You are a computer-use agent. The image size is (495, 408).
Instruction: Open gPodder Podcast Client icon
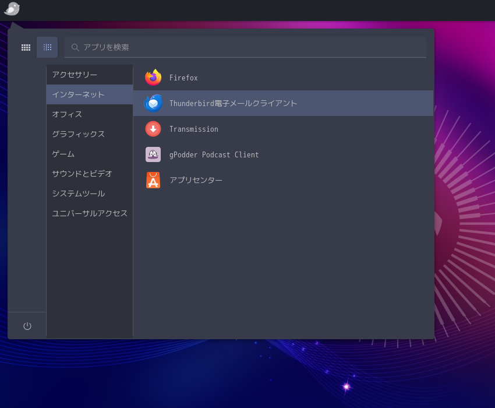153,154
